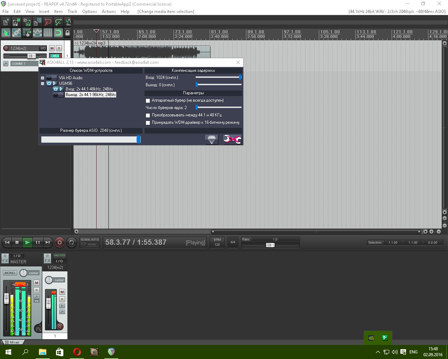Click the MONO button on master
This screenshot has width=448, height=359.
pos(10,273)
